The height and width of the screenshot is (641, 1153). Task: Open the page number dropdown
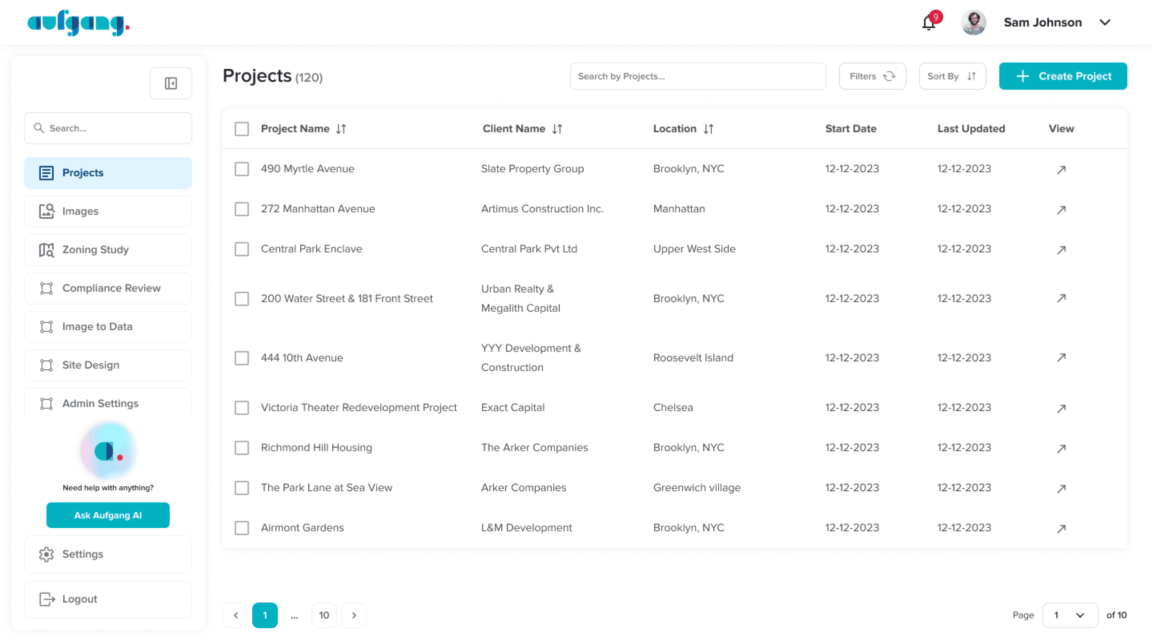point(1070,615)
